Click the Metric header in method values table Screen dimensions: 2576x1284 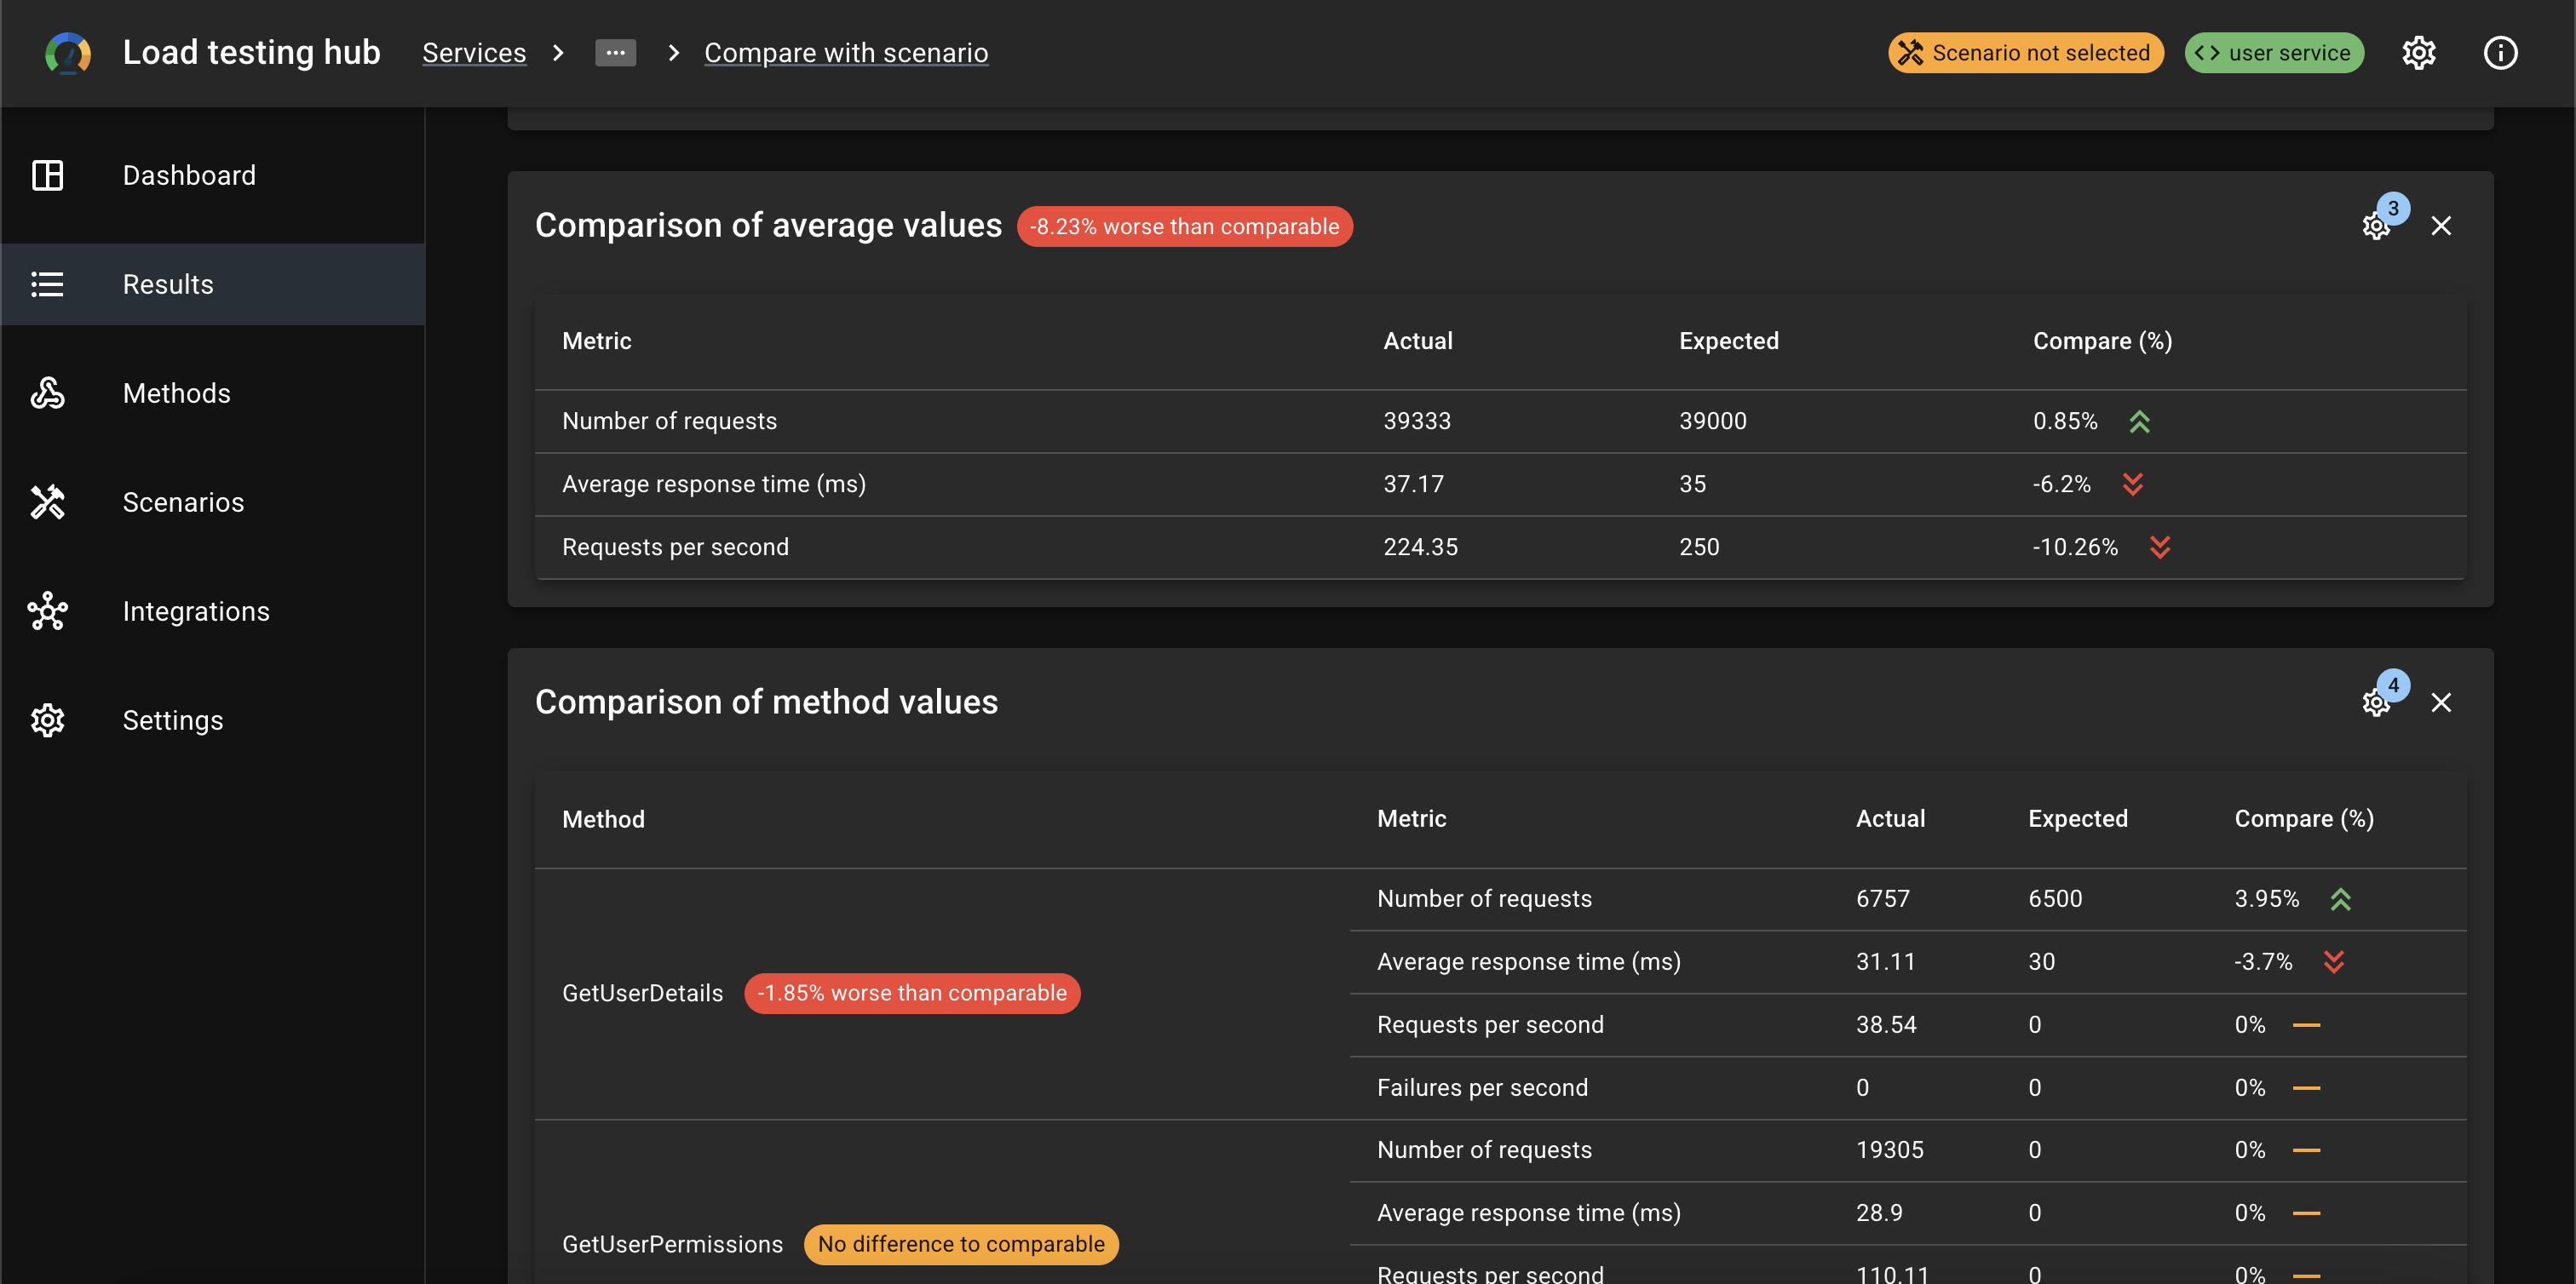(x=1411, y=818)
